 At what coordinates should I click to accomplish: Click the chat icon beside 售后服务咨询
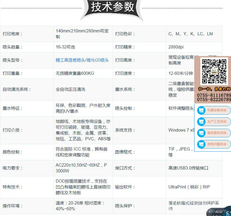pos(202,133)
